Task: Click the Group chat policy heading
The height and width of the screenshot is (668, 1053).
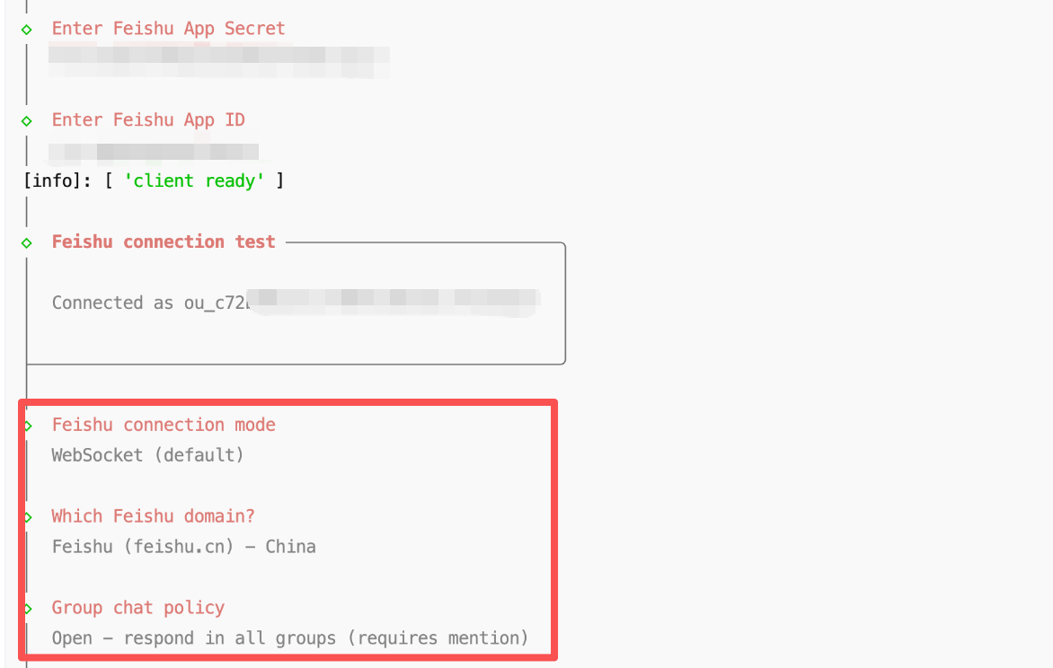Action: coord(138,608)
